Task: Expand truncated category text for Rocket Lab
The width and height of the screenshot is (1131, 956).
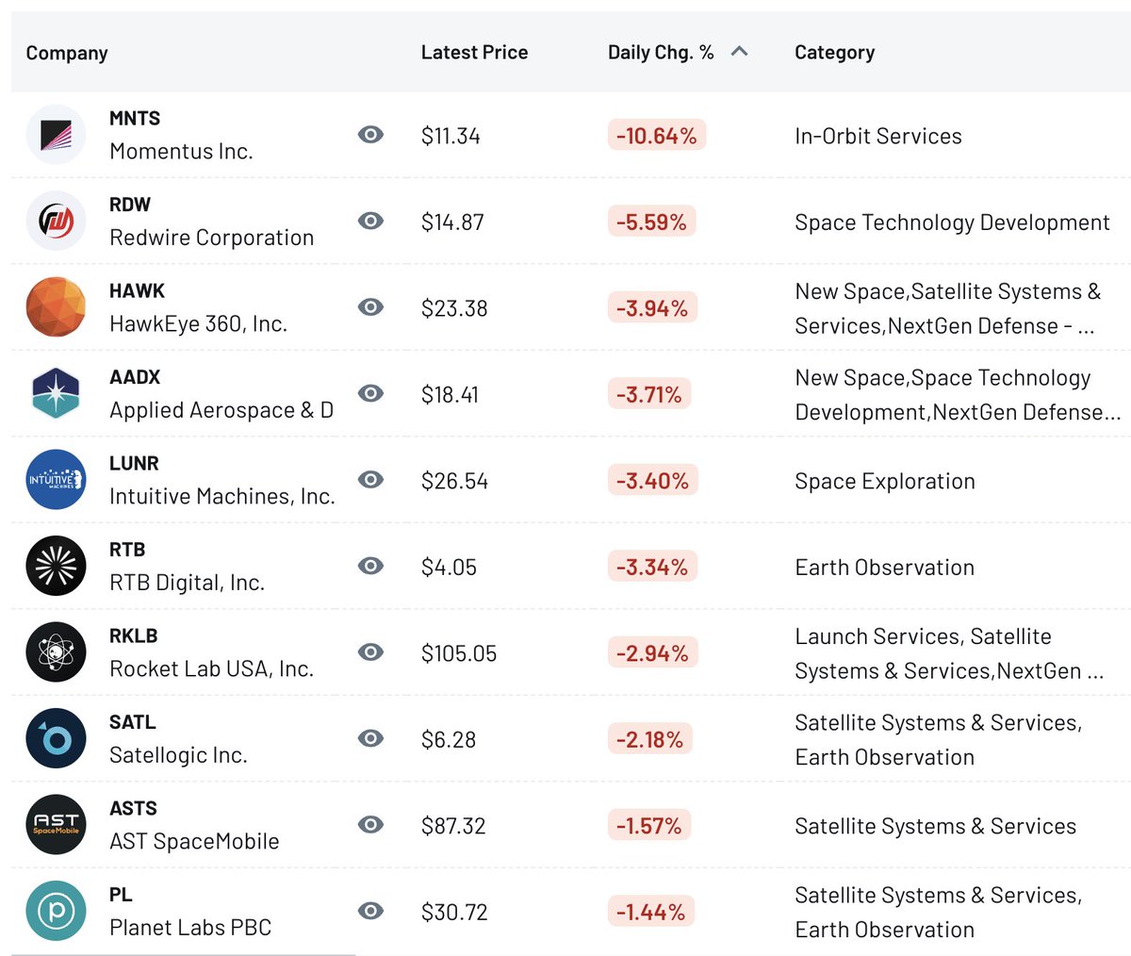Action: (949, 653)
